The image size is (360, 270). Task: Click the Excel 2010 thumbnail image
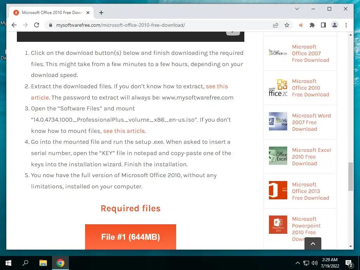click(278, 156)
